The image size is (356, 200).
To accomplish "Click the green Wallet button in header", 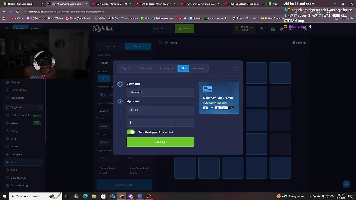I will click(185, 29).
